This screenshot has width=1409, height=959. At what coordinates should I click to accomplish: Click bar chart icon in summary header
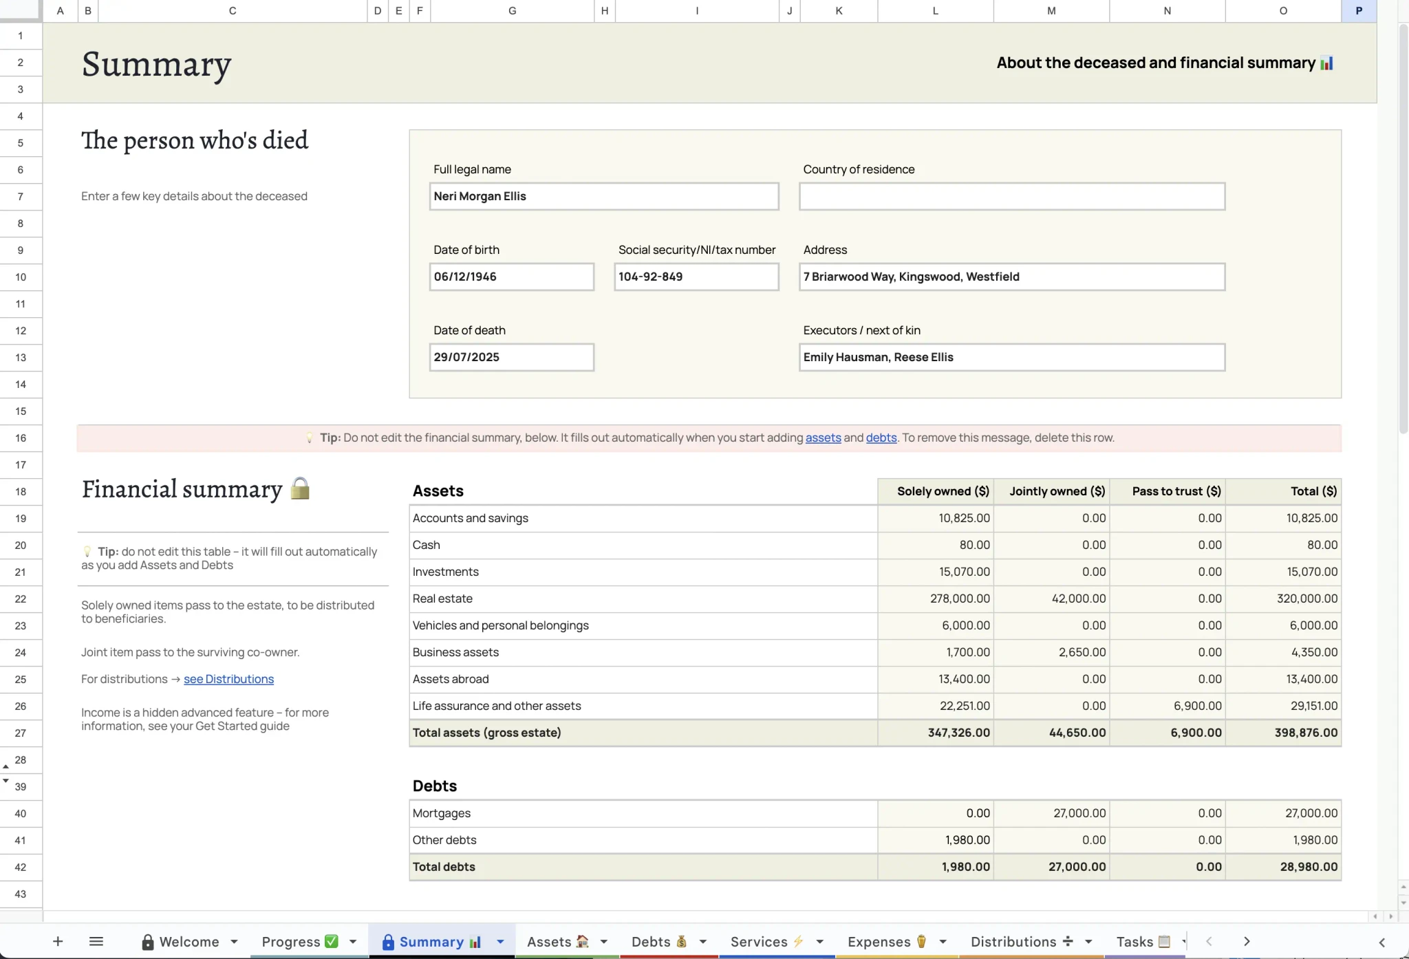[1326, 63]
